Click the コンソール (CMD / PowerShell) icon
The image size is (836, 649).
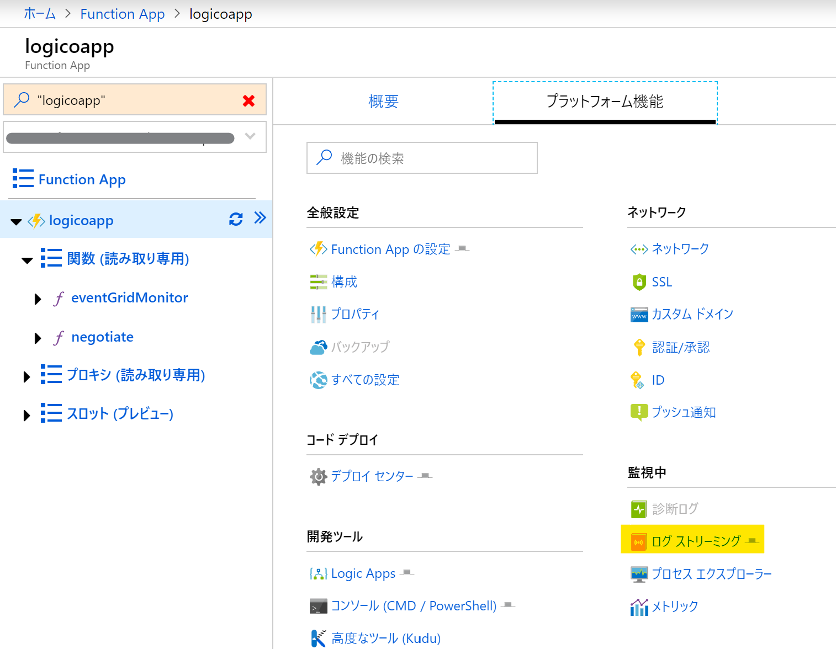318,607
